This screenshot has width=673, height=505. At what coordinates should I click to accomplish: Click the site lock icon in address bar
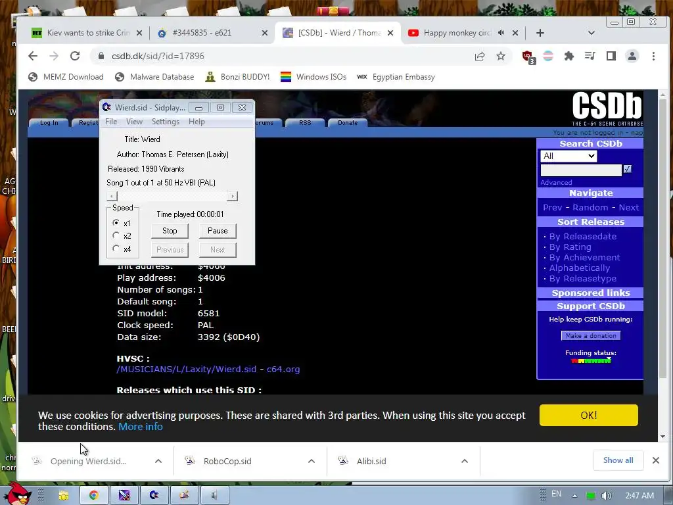[101, 56]
